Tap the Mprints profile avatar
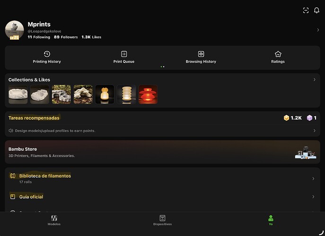Viewport: 325px width, 236px height. [x=14, y=30]
